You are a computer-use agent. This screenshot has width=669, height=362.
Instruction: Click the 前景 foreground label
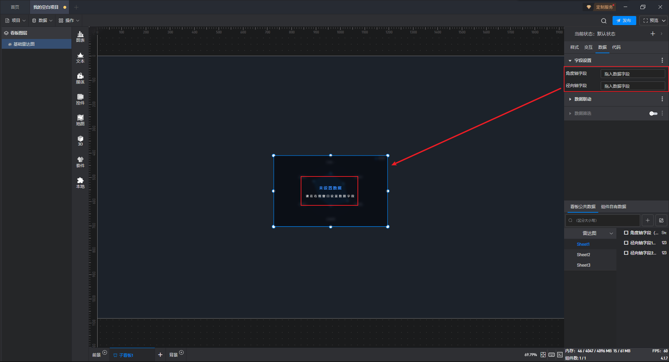point(97,355)
